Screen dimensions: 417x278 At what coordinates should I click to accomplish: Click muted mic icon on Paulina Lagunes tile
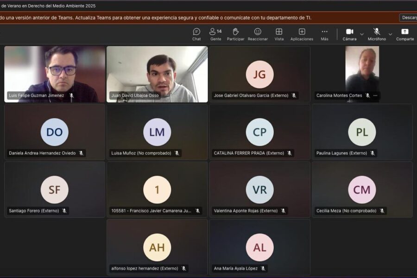pos(372,153)
